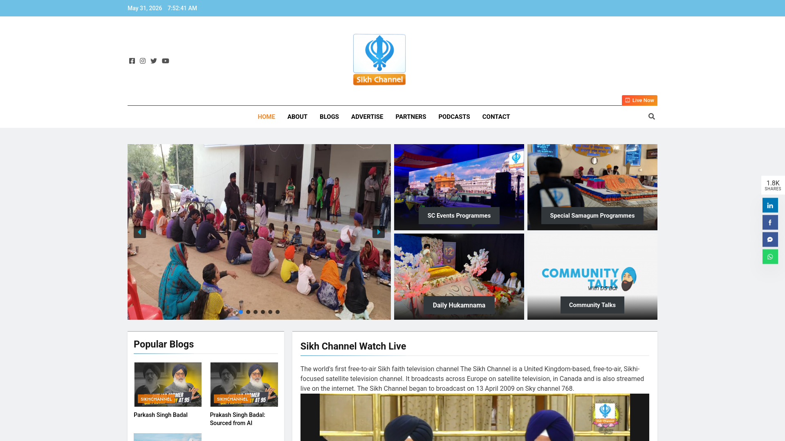Click the May 31, 2026 date
The width and height of the screenshot is (785, 441).
pos(145,8)
